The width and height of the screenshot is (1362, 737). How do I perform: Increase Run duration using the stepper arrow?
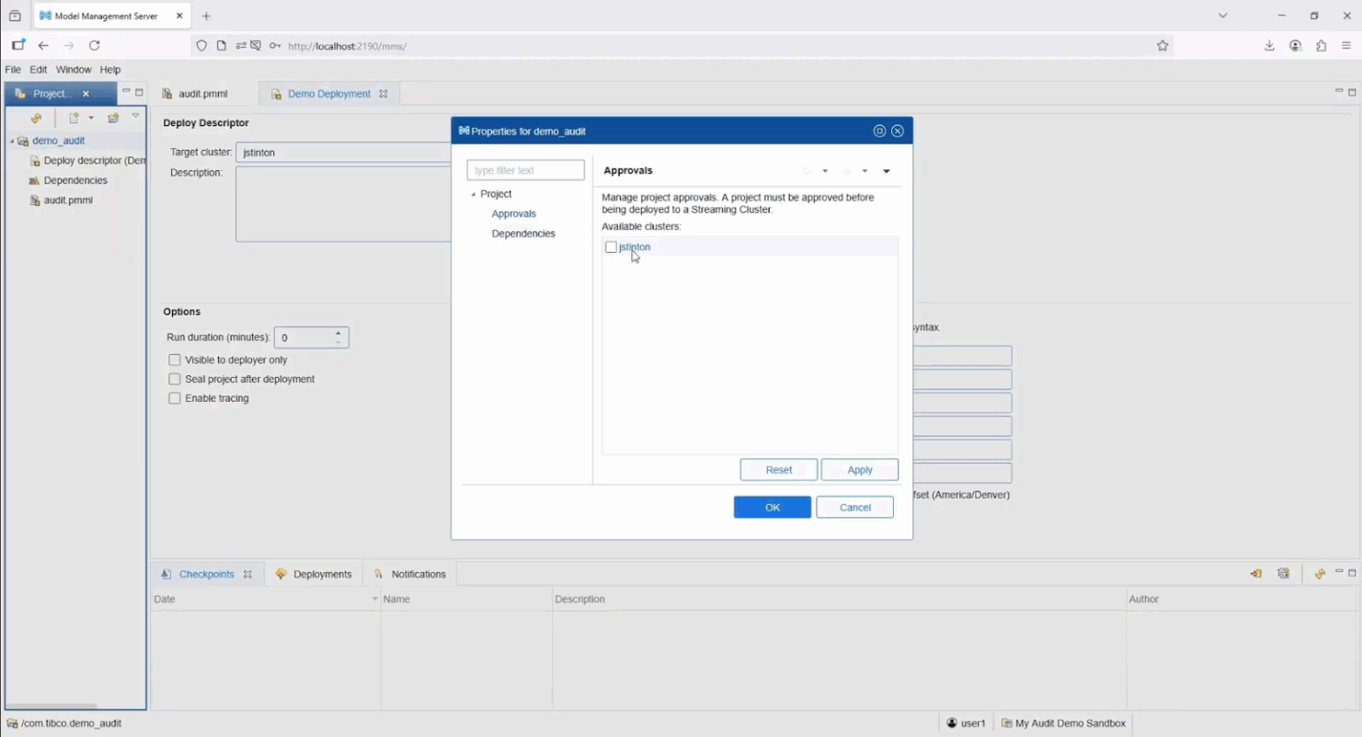point(338,332)
